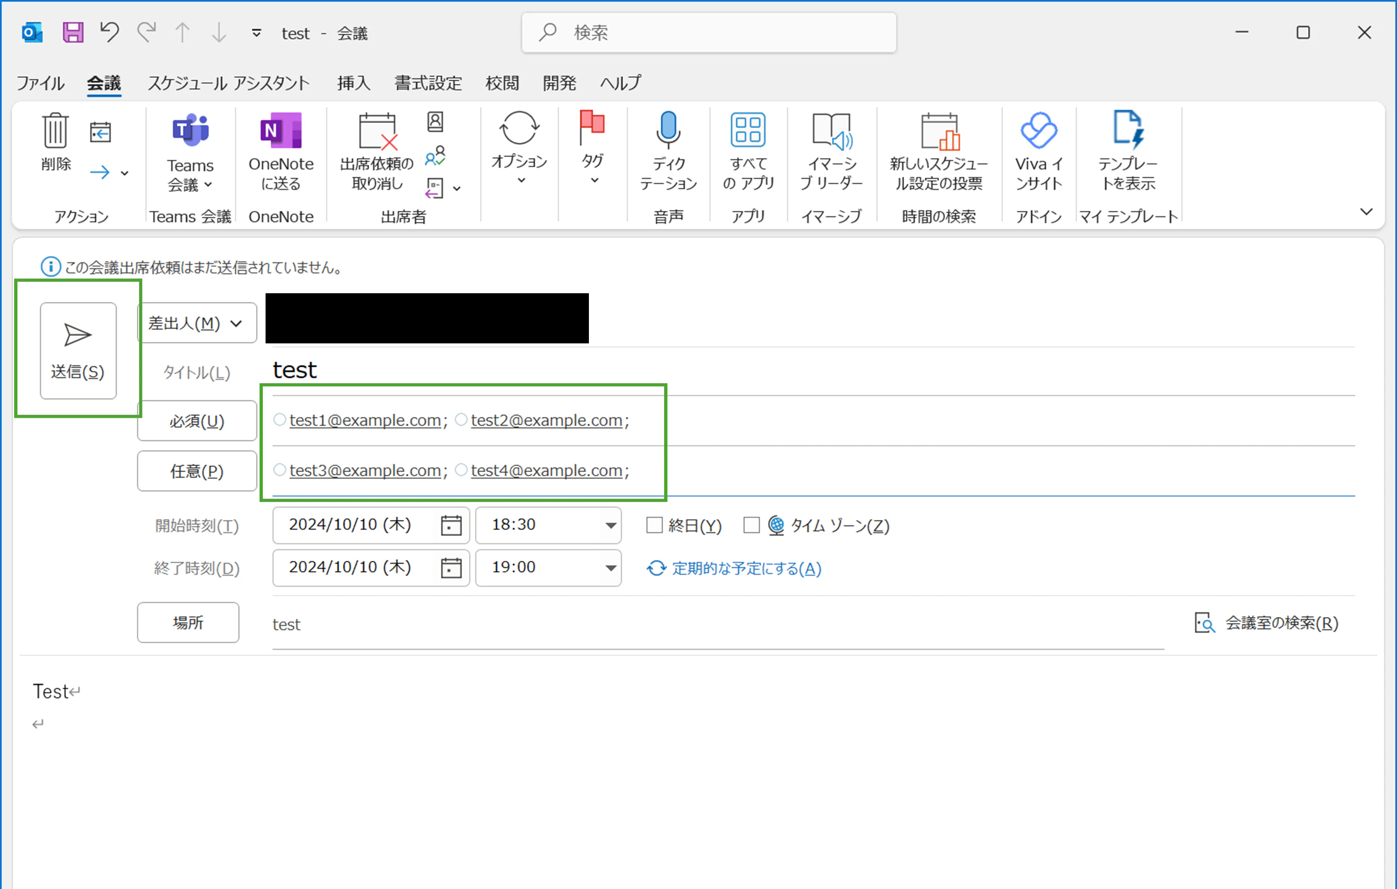Cancel the attendance request
The width and height of the screenshot is (1397, 889).
[x=377, y=152]
